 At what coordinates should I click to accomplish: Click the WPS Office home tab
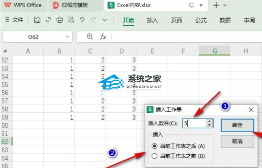(23, 5)
